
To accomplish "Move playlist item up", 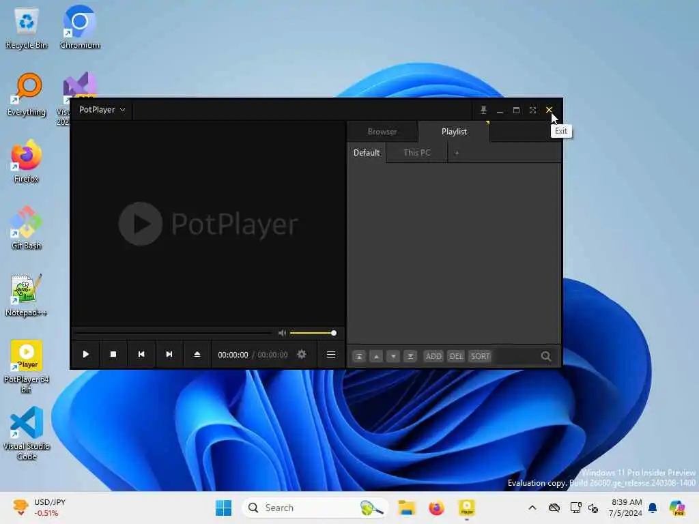I will click(x=376, y=356).
